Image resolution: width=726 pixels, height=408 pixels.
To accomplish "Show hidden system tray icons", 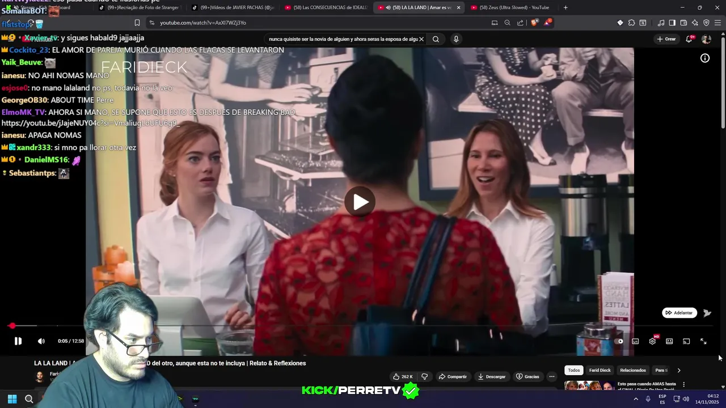I will 636,399.
